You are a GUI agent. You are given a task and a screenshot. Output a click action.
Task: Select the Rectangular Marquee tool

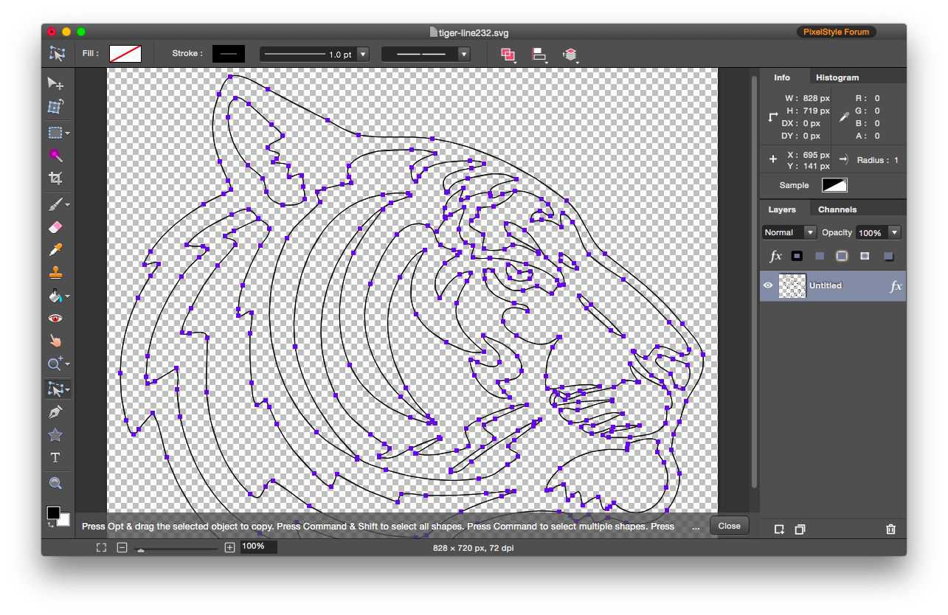55,133
